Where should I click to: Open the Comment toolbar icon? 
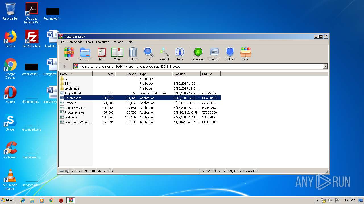pyautogui.click(x=214, y=54)
